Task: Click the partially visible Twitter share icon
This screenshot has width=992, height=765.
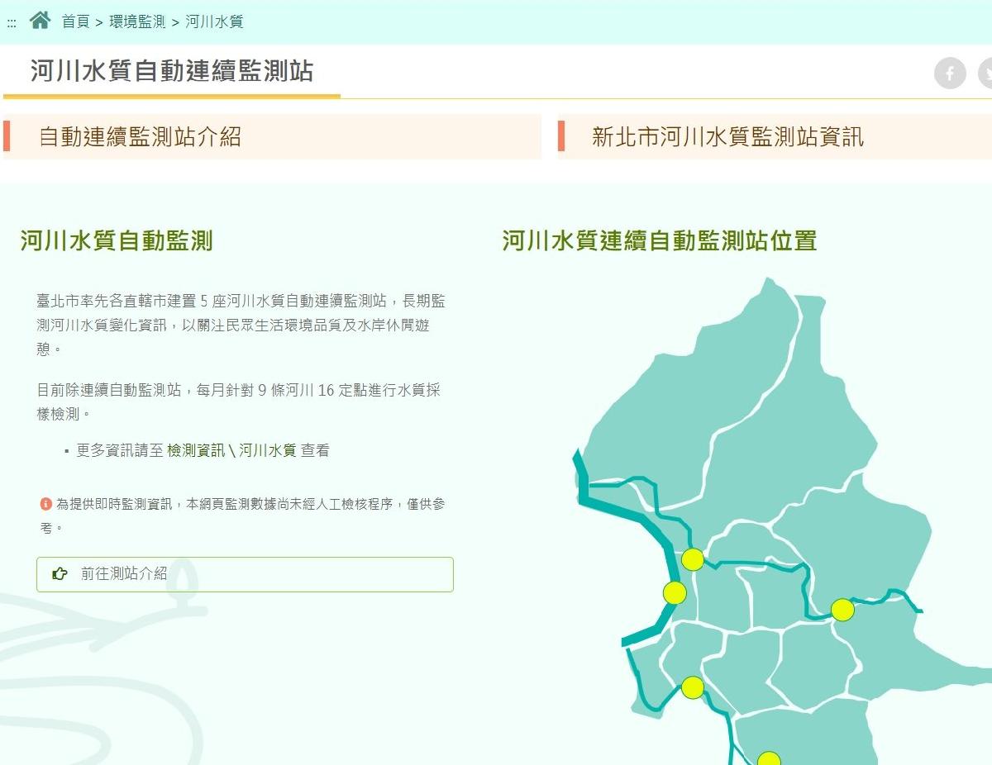Action: tap(985, 74)
